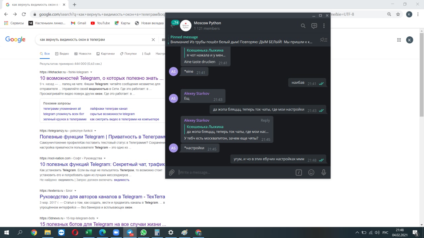Open the three-dot chat menu in Telegram
This screenshot has height=238, width=424.
tap(324, 26)
